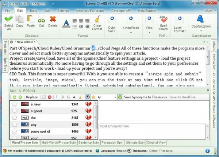Apply bullet list formatting
219x157 pixels.
[74, 27]
